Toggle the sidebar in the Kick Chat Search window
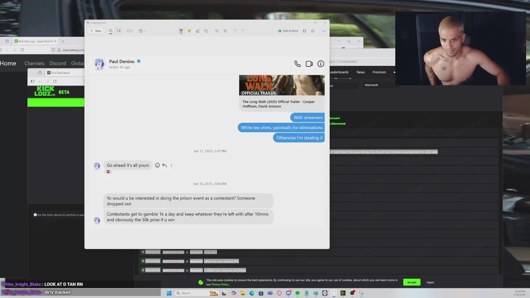 tap(33, 82)
